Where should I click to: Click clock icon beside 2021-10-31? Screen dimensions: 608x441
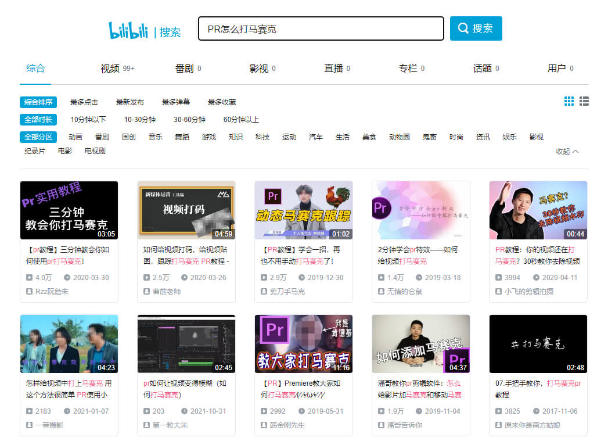click(x=184, y=411)
